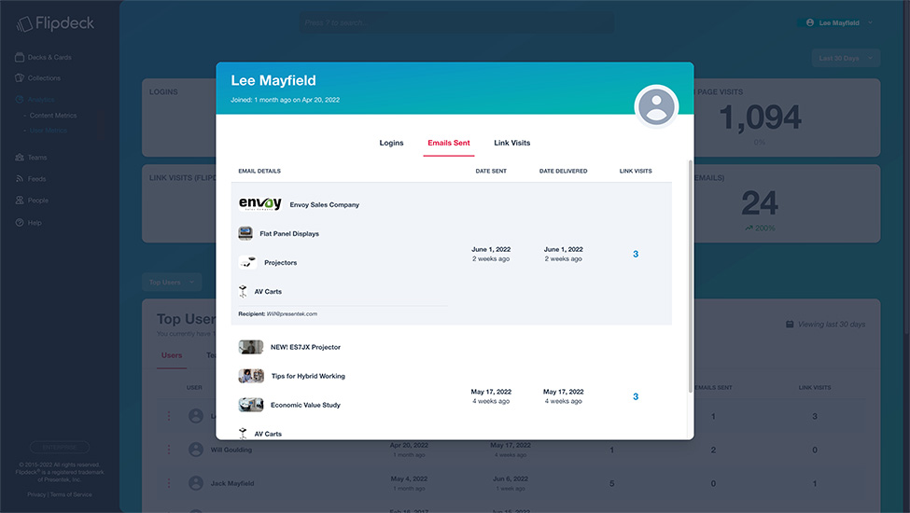
Task: Open User Metrics submenu item
Action: pyautogui.click(x=49, y=131)
